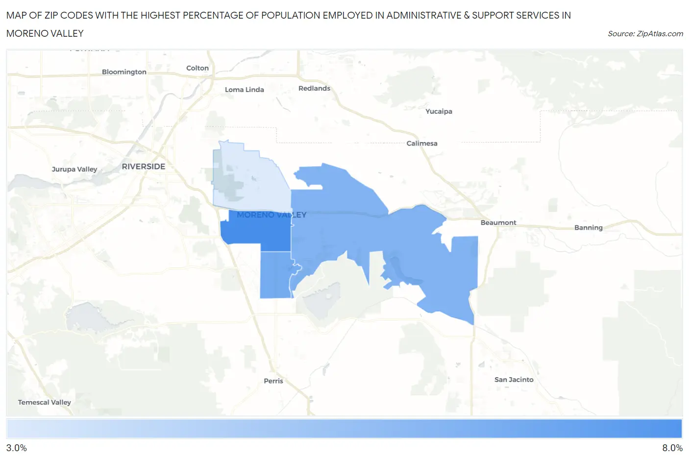Click the Colton city label

pyautogui.click(x=197, y=68)
